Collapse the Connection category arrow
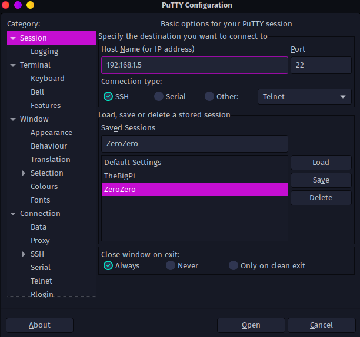This screenshot has height=337, width=360. point(13,214)
